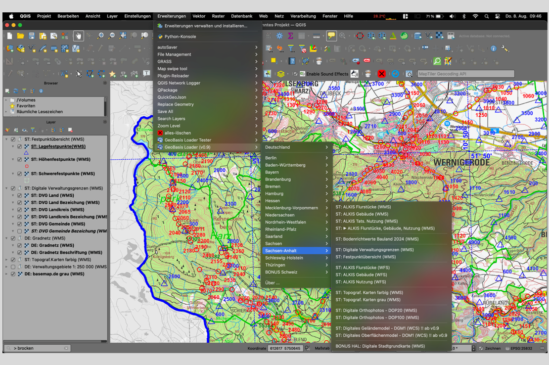The image size is (549, 365).
Task: Click the Show Map Tips speech bubble icon
Action: pos(331,36)
